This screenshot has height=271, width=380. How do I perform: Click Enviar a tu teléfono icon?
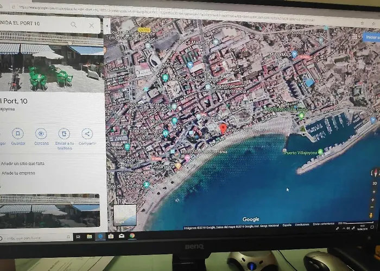64,133
